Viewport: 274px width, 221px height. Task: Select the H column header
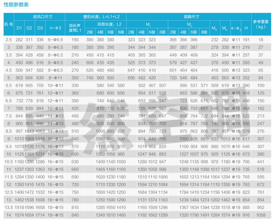[246, 28]
